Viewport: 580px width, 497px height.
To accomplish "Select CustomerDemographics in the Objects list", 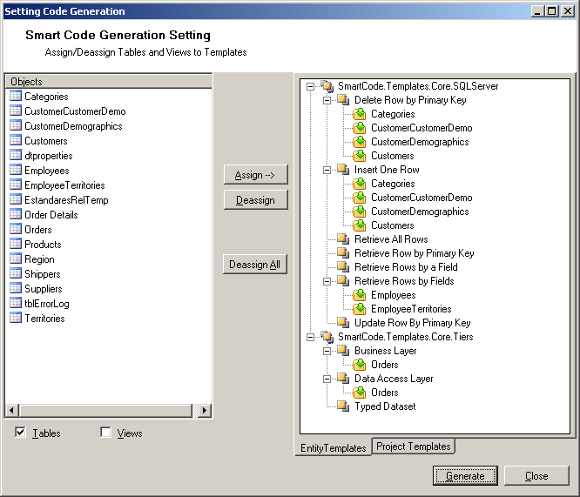I will tap(73, 126).
